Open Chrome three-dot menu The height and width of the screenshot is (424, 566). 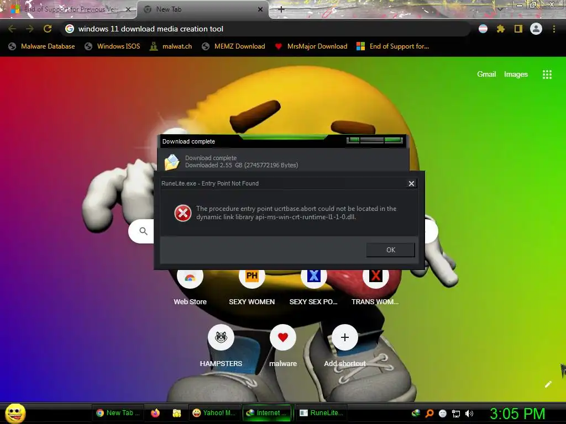tap(554, 29)
